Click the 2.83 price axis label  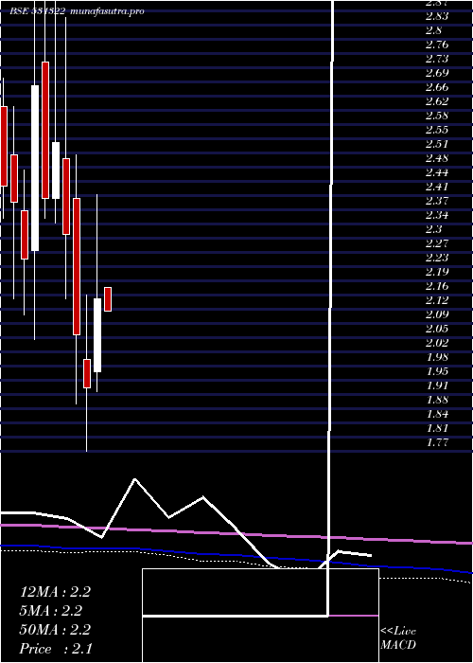click(x=436, y=16)
